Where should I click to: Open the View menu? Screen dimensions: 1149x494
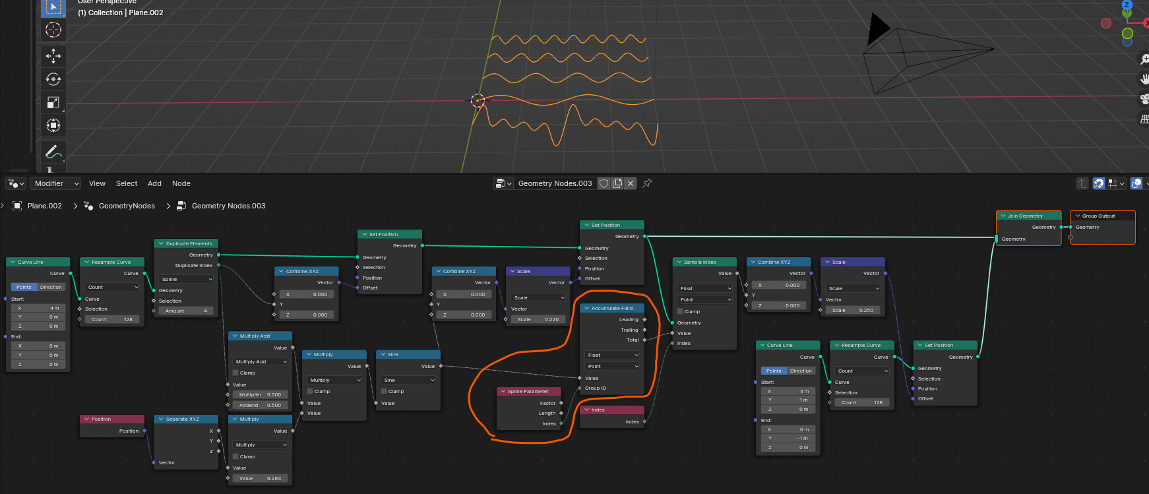pos(97,183)
